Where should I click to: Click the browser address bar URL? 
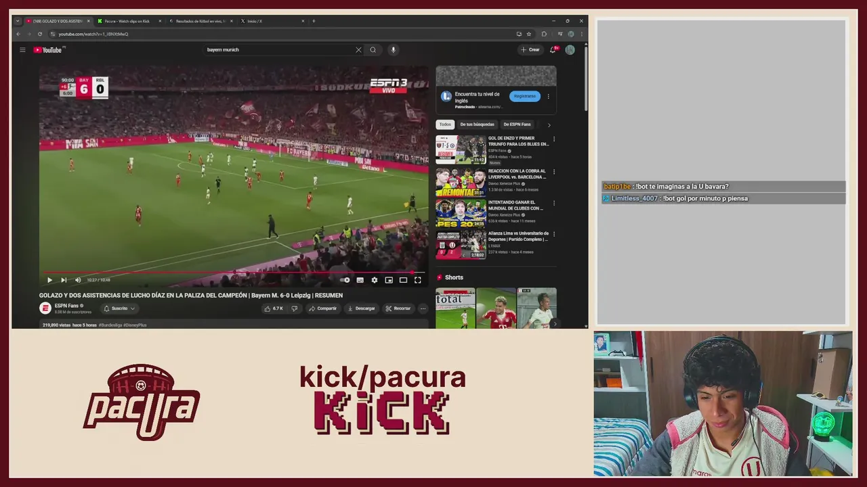(93, 34)
